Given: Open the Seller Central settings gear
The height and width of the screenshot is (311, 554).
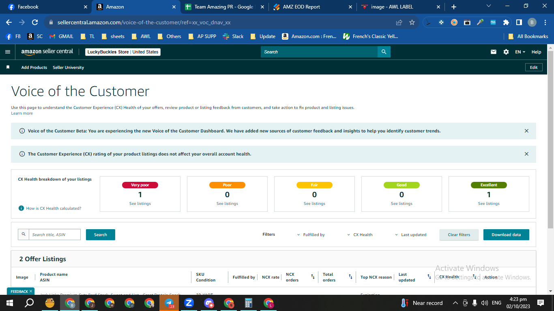Looking at the screenshot, I should click(x=506, y=52).
